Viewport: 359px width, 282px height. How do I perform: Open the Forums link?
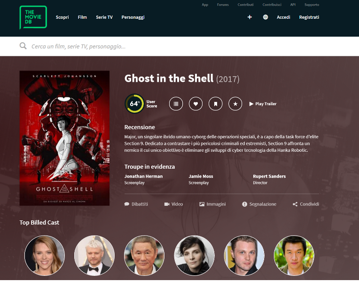[223, 5]
